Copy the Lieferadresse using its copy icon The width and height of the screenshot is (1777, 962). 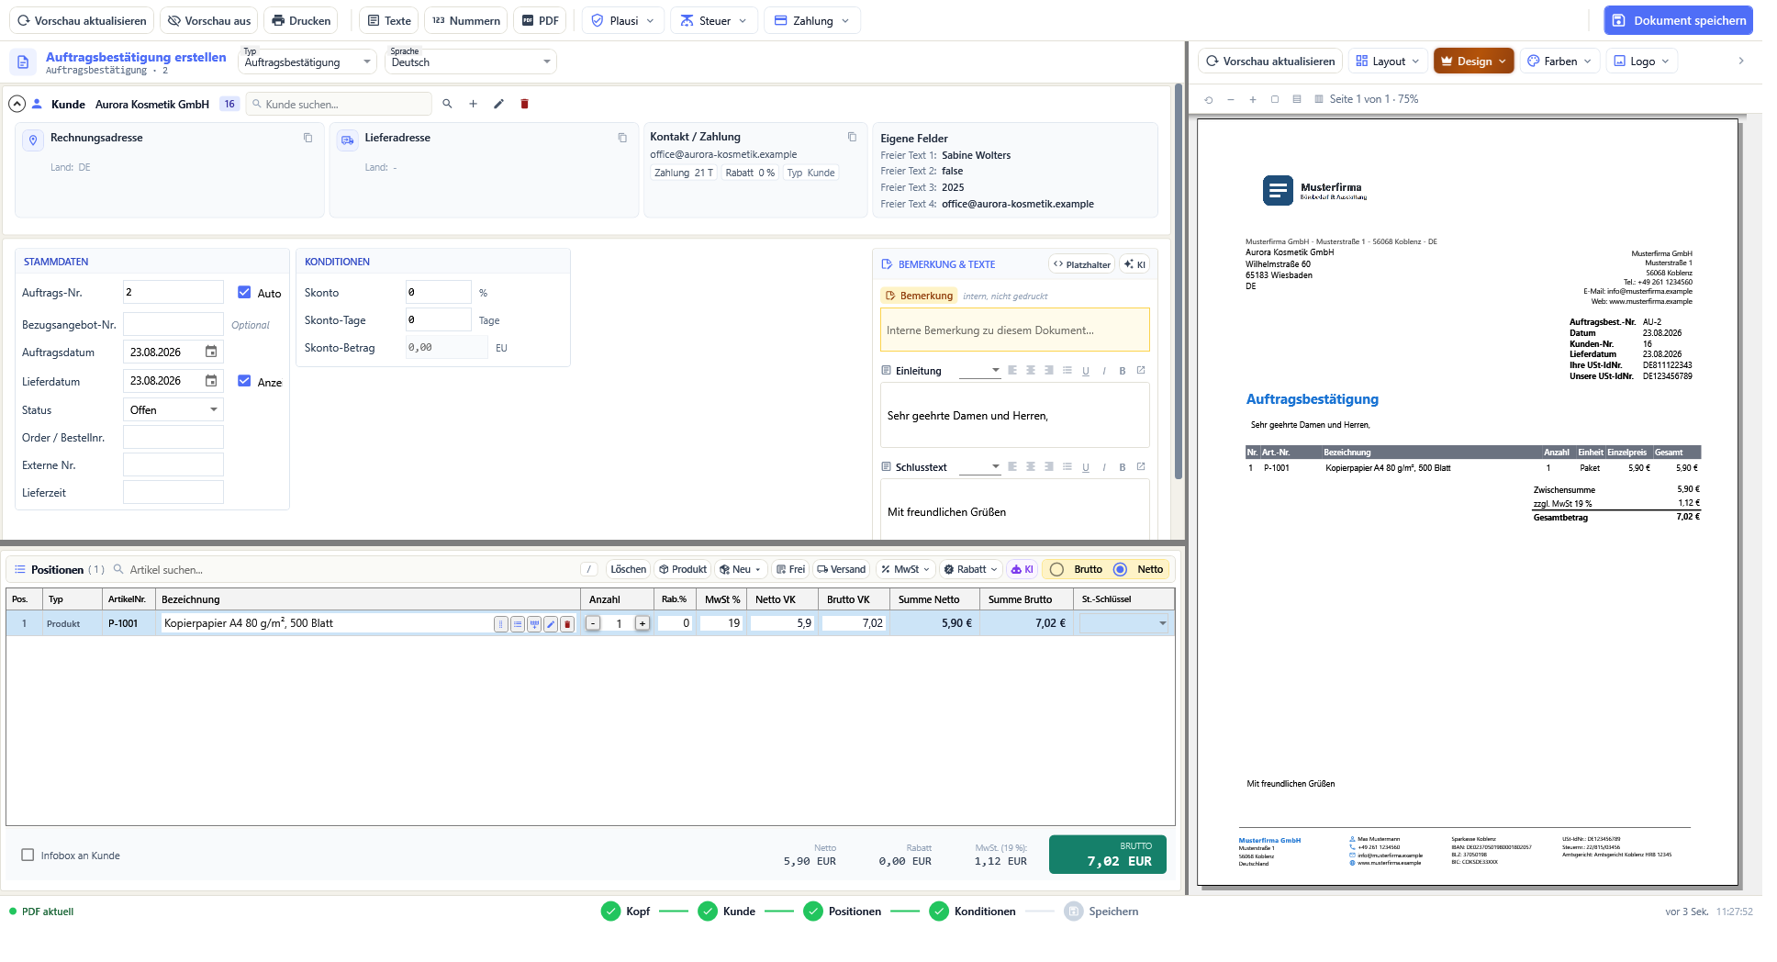click(x=622, y=138)
